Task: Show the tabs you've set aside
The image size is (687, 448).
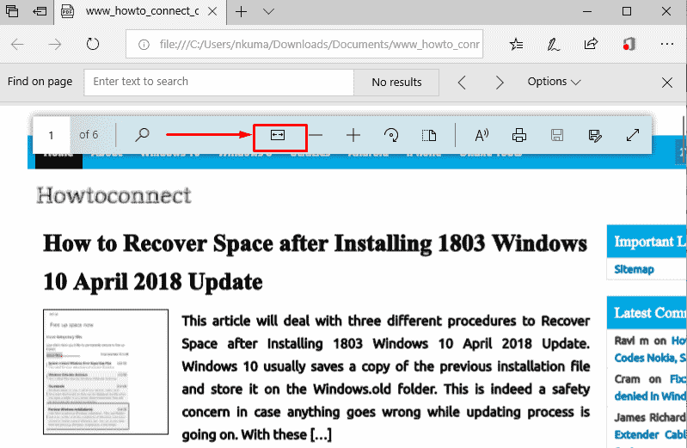Action: coord(12,11)
